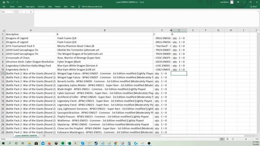
Task: Switch to Excel on the taskbar
Action: (x=69, y=143)
